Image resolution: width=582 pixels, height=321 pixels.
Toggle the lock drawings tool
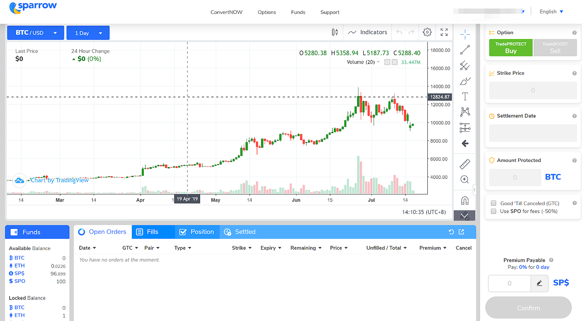click(465, 216)
